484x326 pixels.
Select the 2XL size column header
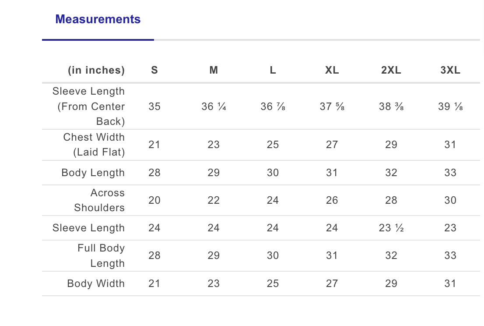[391, 70]
